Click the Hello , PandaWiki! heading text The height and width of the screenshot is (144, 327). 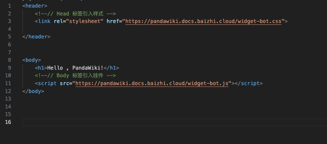[75, 68]
